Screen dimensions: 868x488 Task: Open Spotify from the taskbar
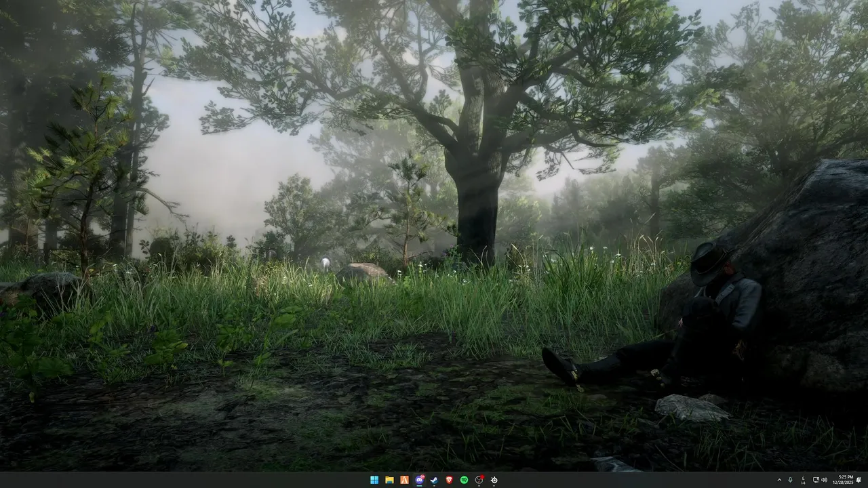tap(464, 480)
